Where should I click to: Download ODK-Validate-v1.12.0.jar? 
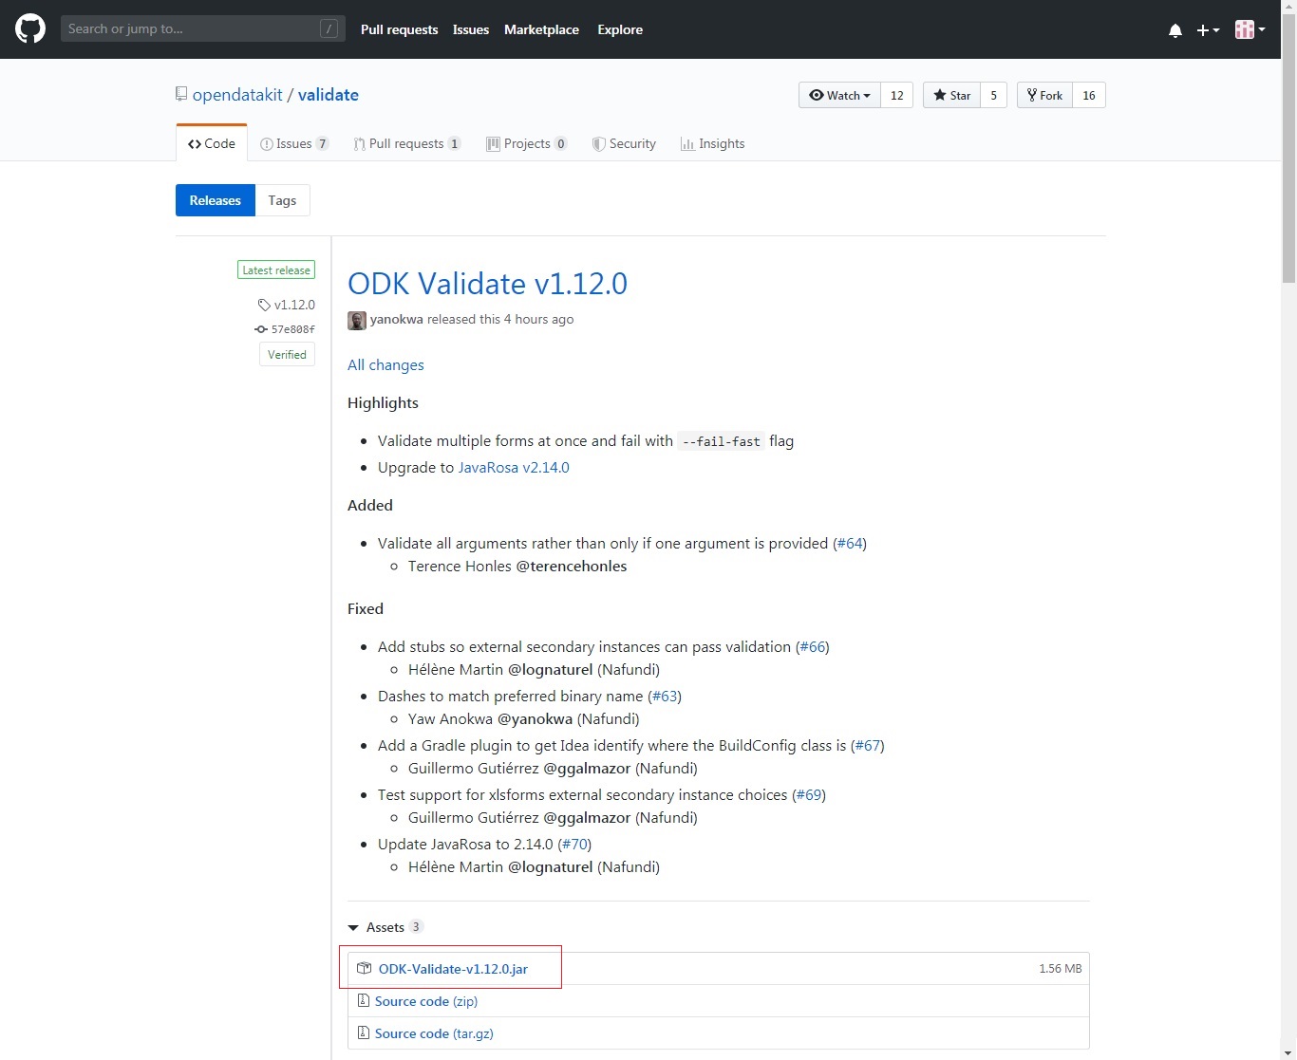pyautogui.click(x=453, y=969)
